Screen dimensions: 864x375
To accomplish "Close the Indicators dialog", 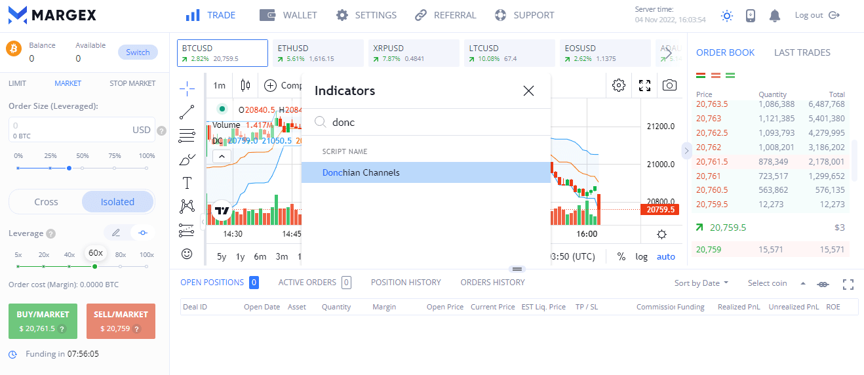I will click(x=528, y=91).
